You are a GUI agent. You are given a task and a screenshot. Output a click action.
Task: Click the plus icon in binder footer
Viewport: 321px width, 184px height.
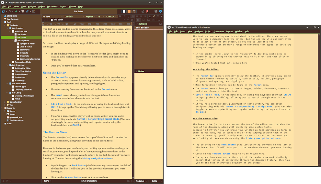pos(3,181)
